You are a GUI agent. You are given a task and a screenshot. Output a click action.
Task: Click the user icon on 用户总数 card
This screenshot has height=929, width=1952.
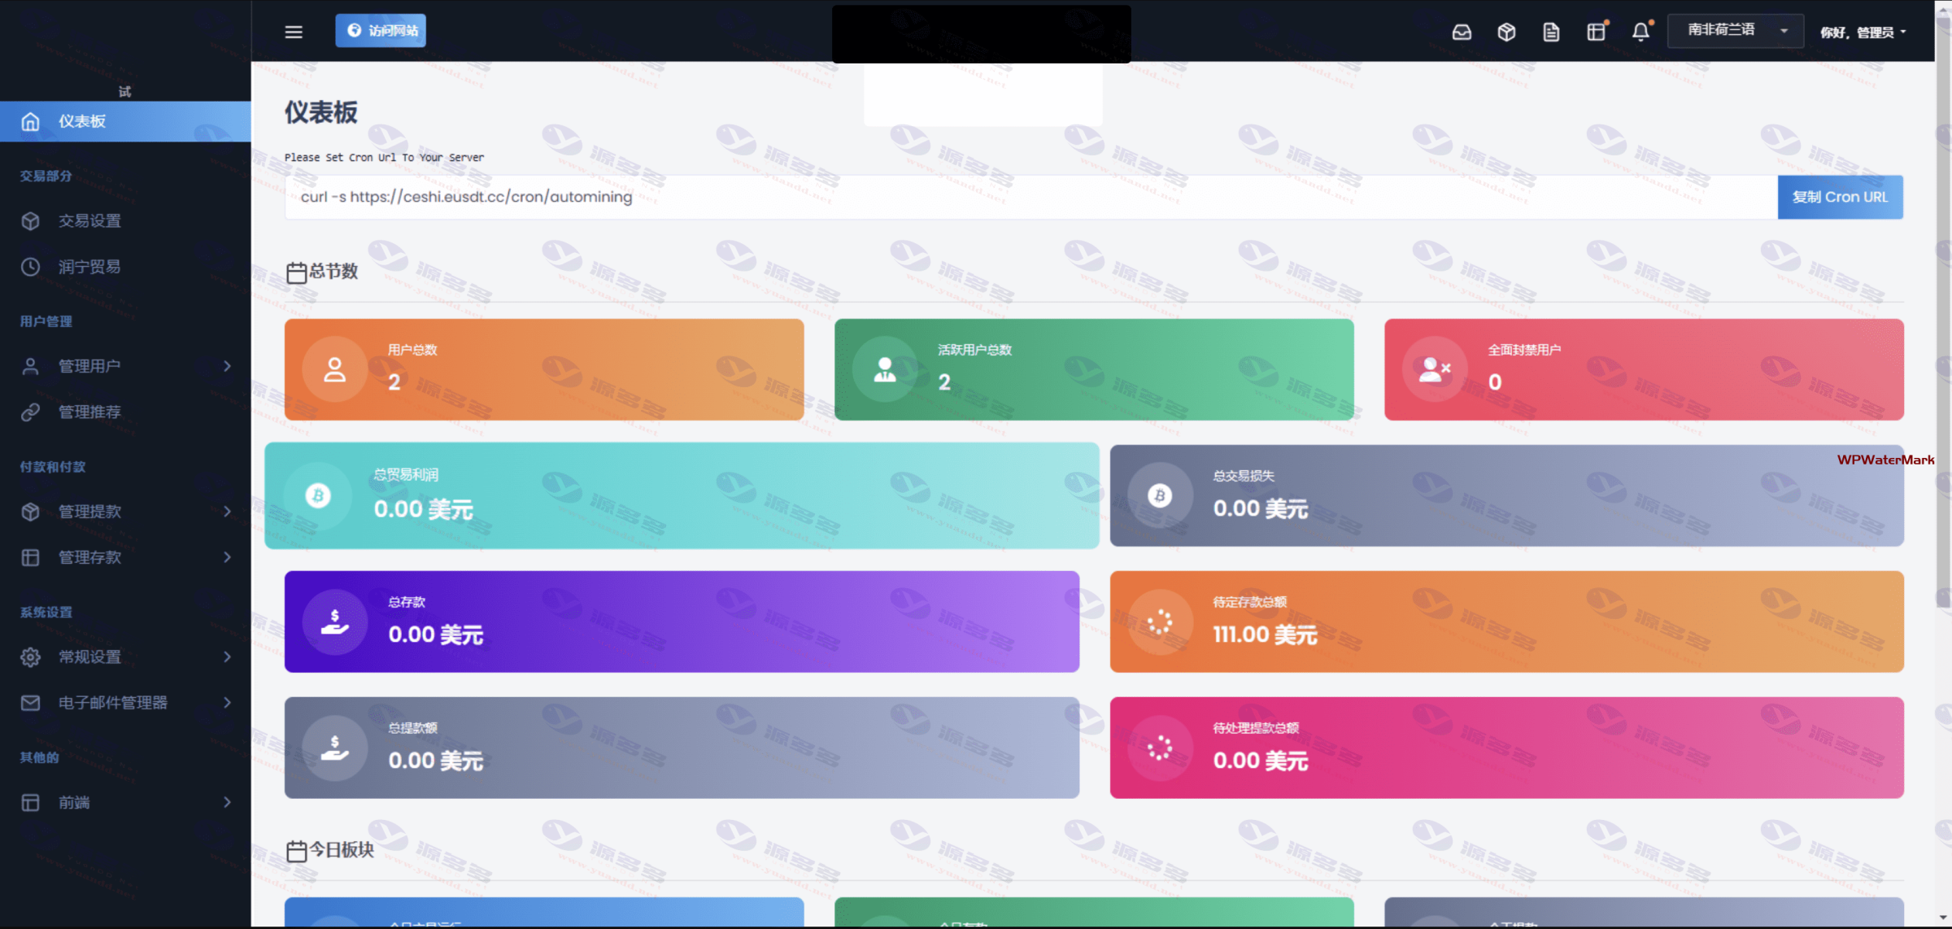(334, 369)
